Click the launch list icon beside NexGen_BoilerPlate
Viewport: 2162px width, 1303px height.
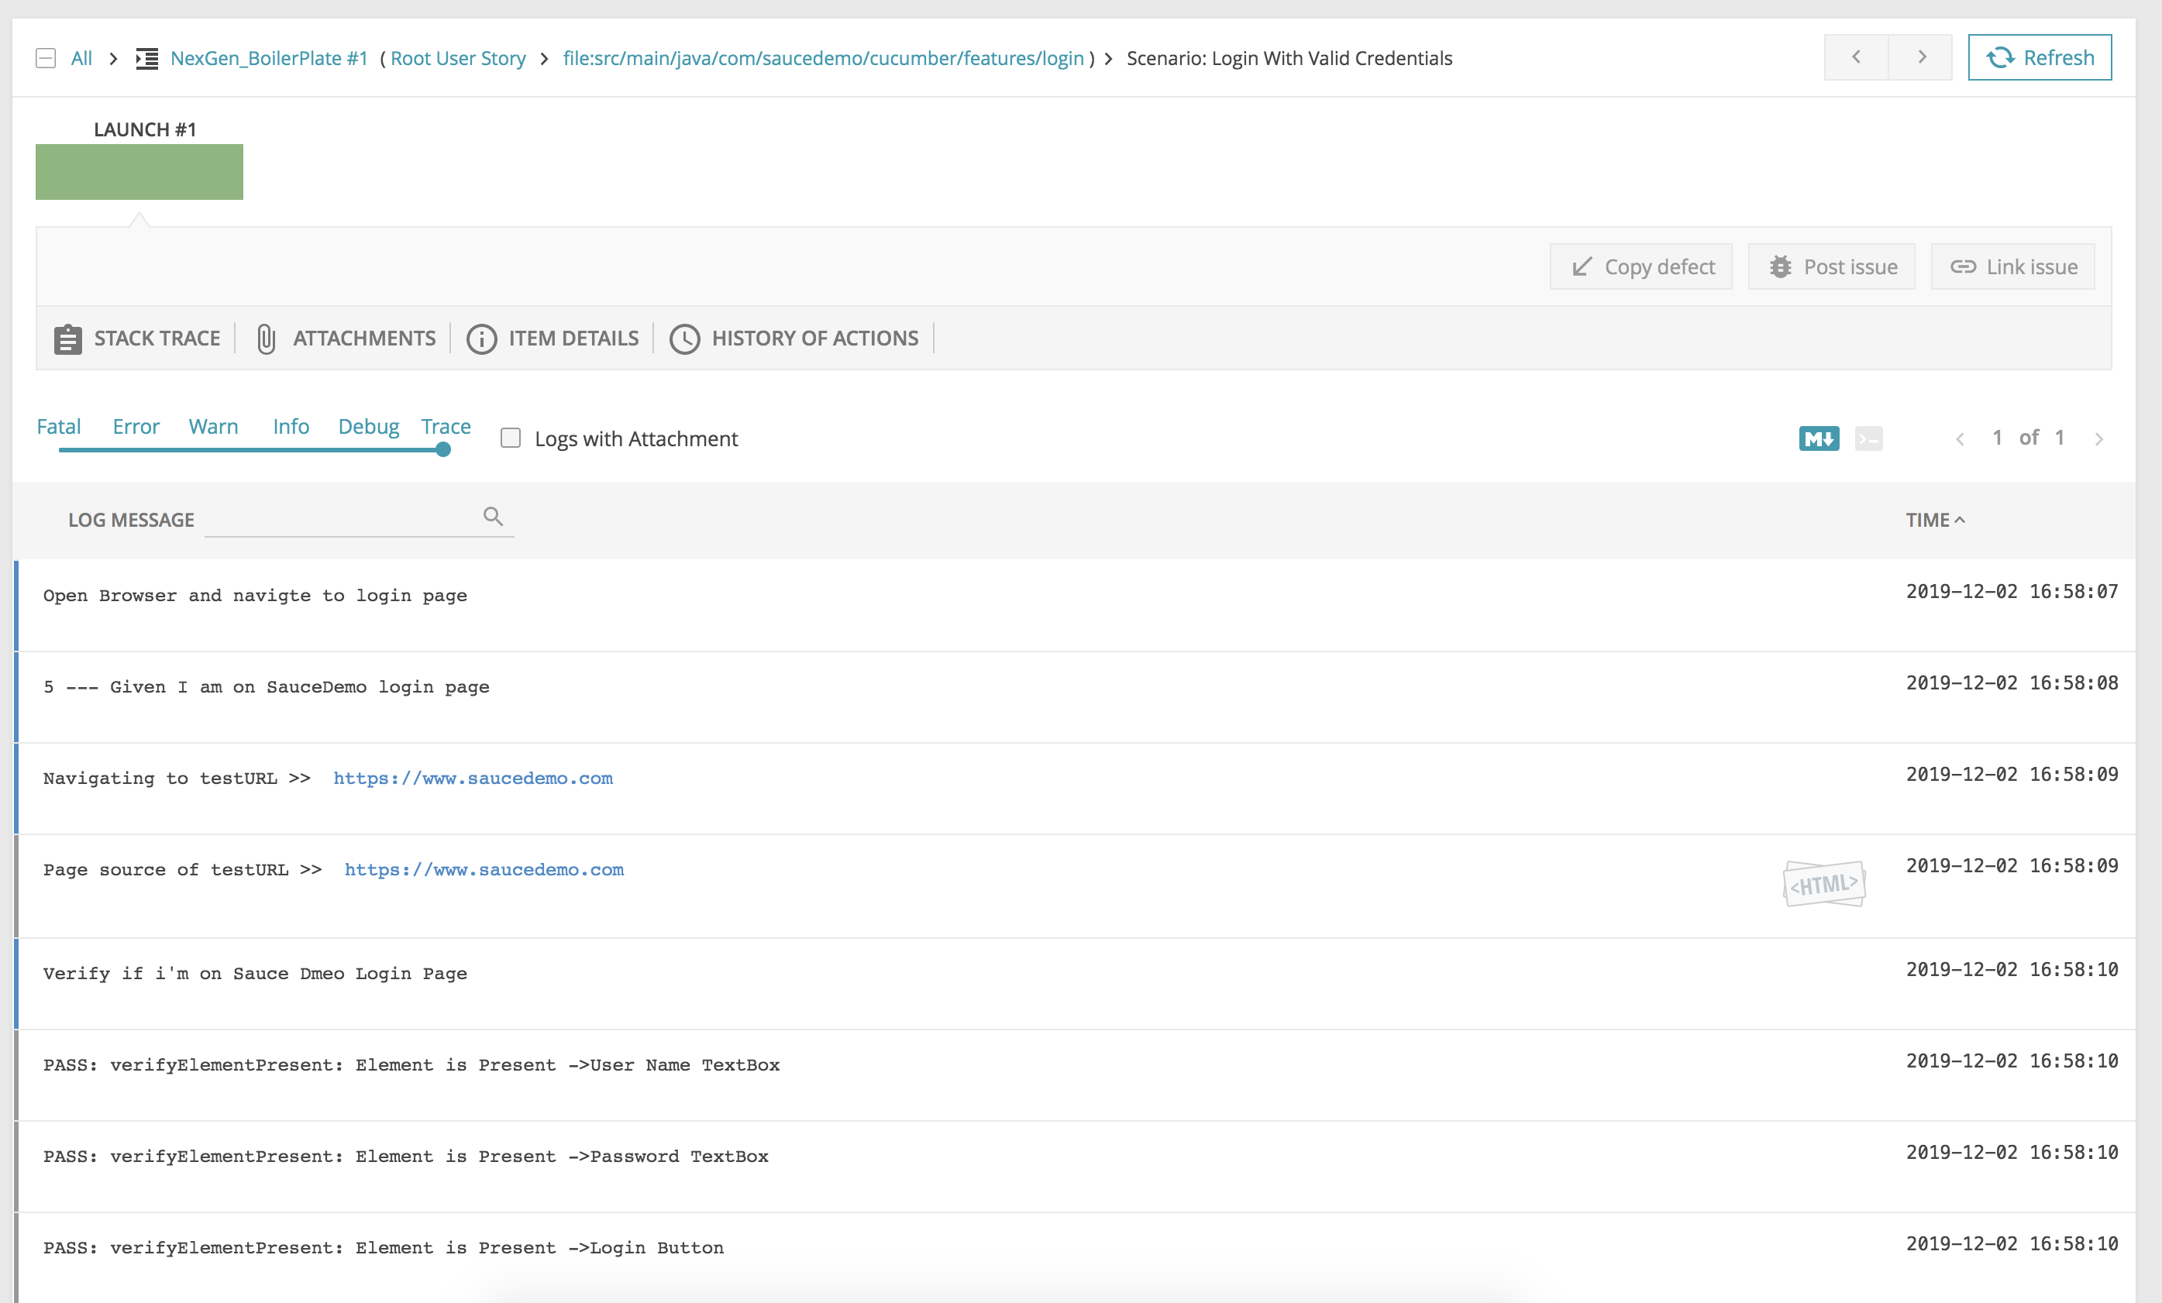point(146,59)
